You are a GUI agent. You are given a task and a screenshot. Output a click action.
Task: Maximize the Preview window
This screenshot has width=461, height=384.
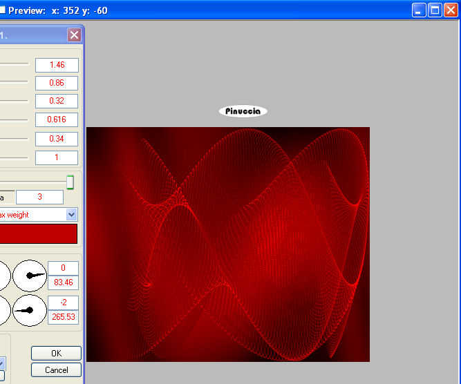(x=435, y=10)
